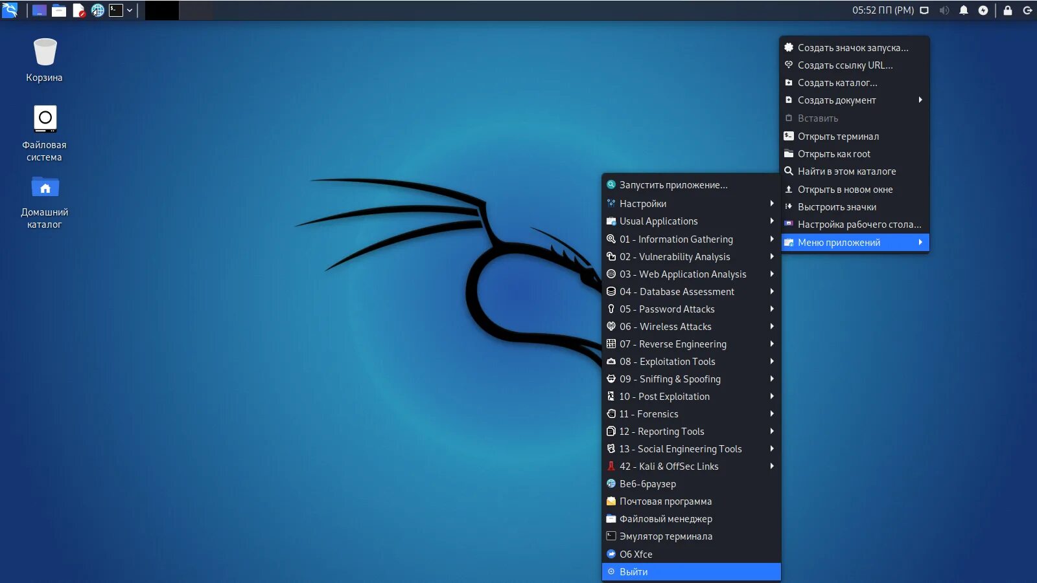Image resolution: width=1037 pixels, height=583 pixels.
Task: Click the red icon beside 42 - Kali & OffSec Links
Action: 611,467
